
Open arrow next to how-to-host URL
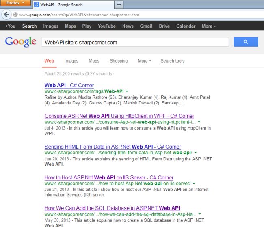[194, 183]
